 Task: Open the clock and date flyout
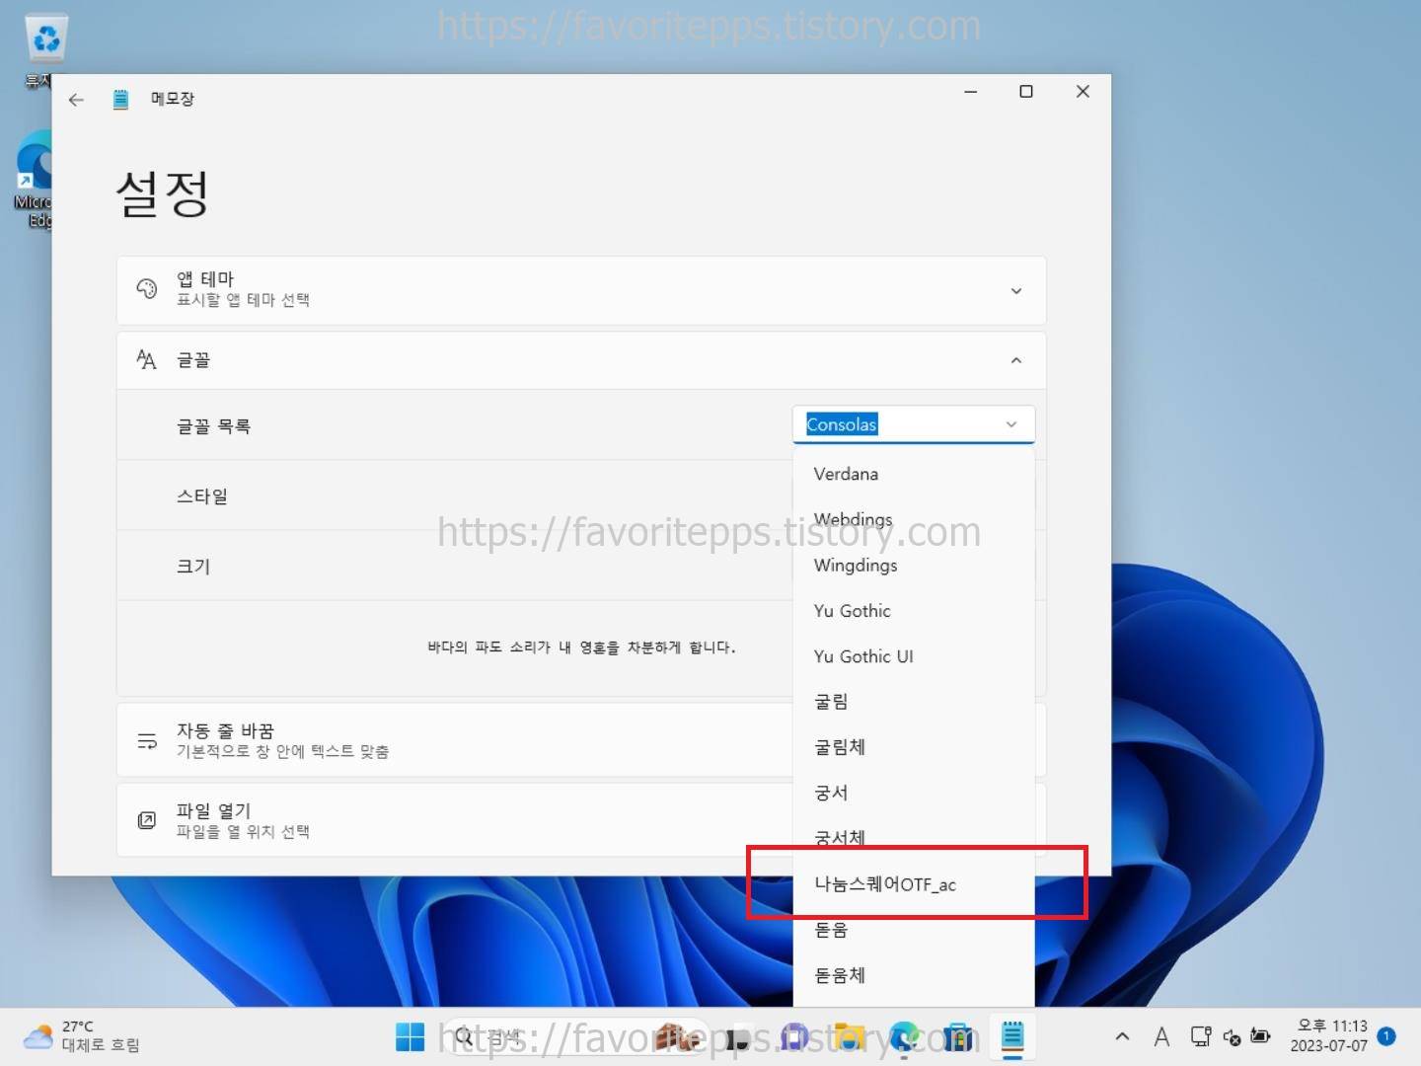(1328, 1036)
